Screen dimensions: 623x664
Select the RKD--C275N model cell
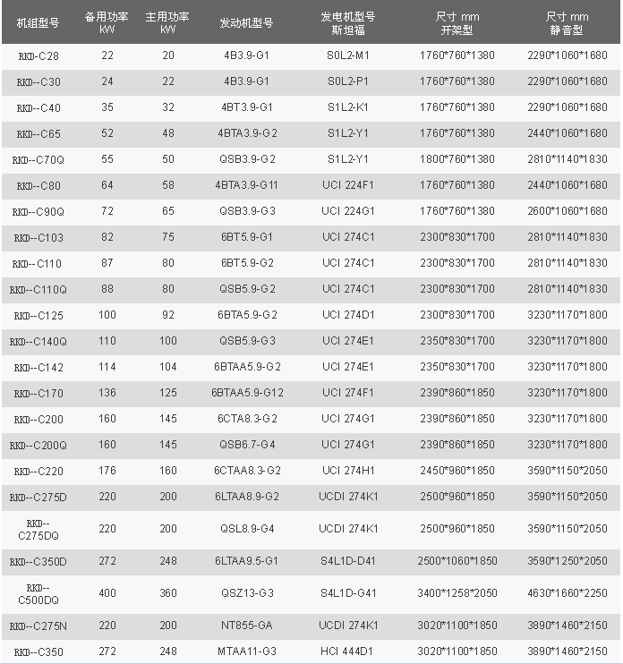[x=38, y=626]
